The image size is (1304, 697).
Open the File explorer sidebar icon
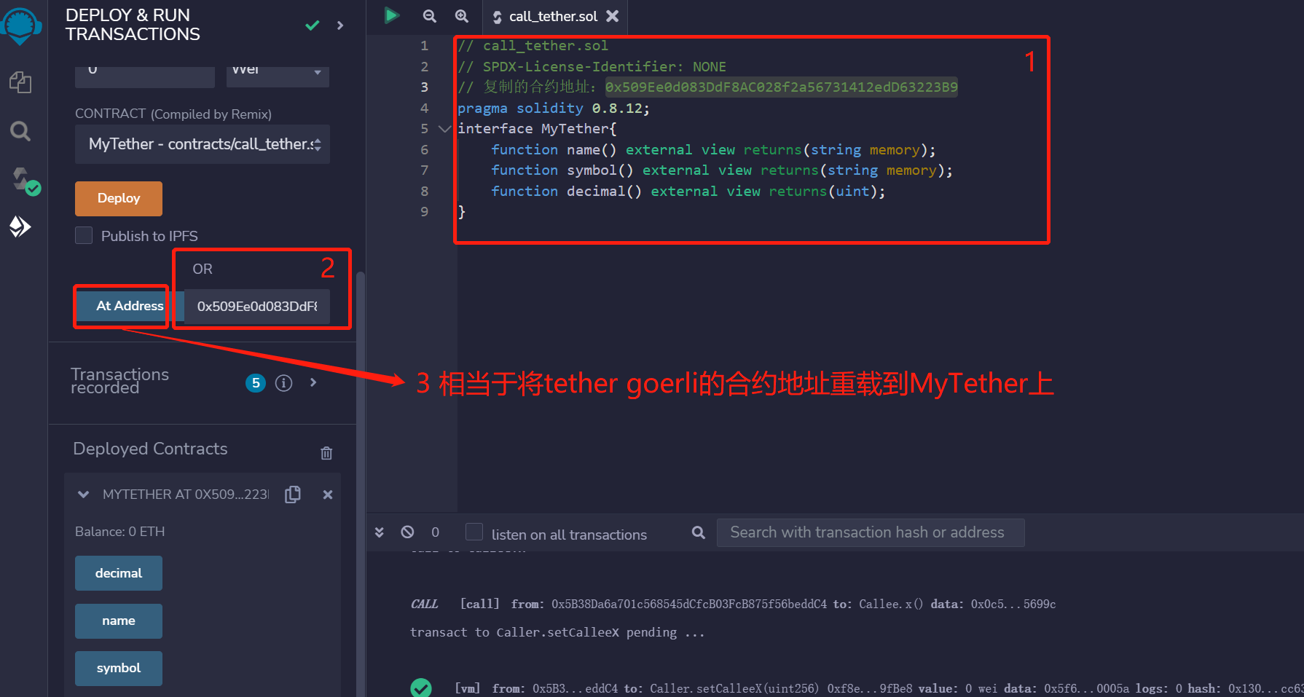point(20,82)
